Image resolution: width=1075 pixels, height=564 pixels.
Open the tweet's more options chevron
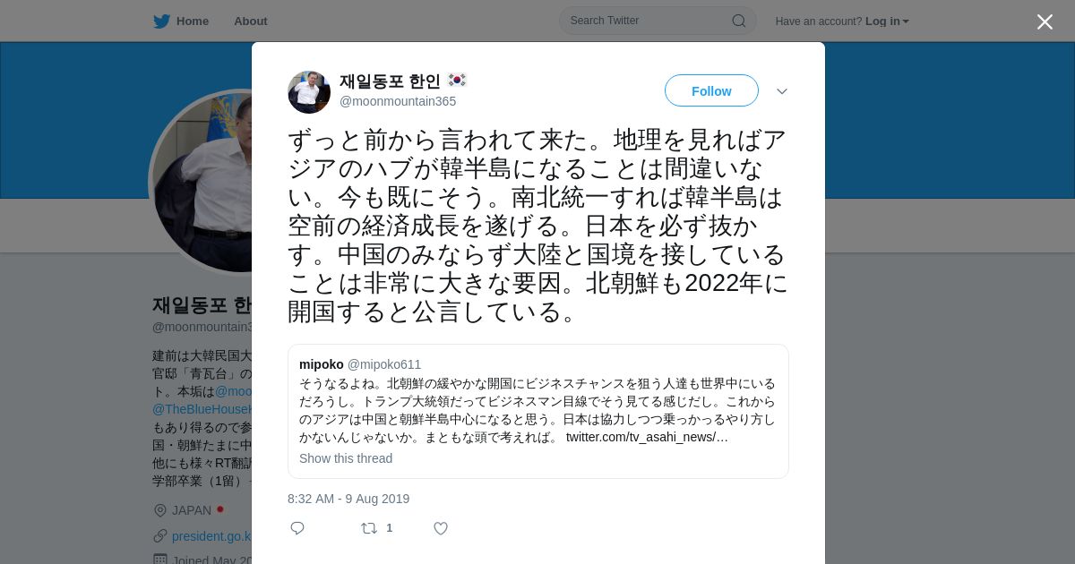782,91
